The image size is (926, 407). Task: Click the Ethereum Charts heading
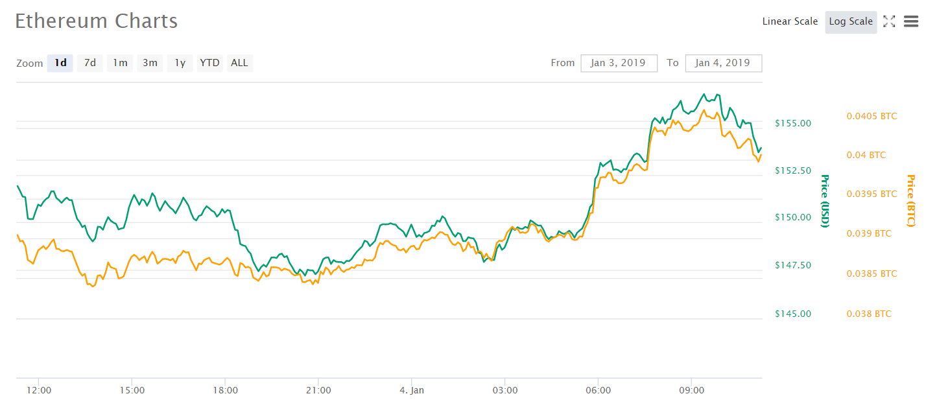pyautogui.click(x=96, y=21)
